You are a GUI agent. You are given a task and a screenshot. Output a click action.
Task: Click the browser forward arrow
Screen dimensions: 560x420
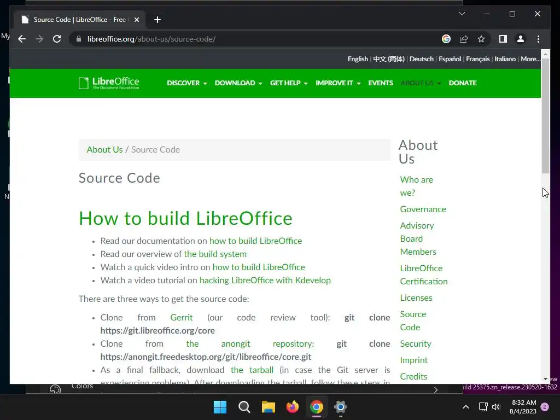pyautogui.click(x=39, y=39)
